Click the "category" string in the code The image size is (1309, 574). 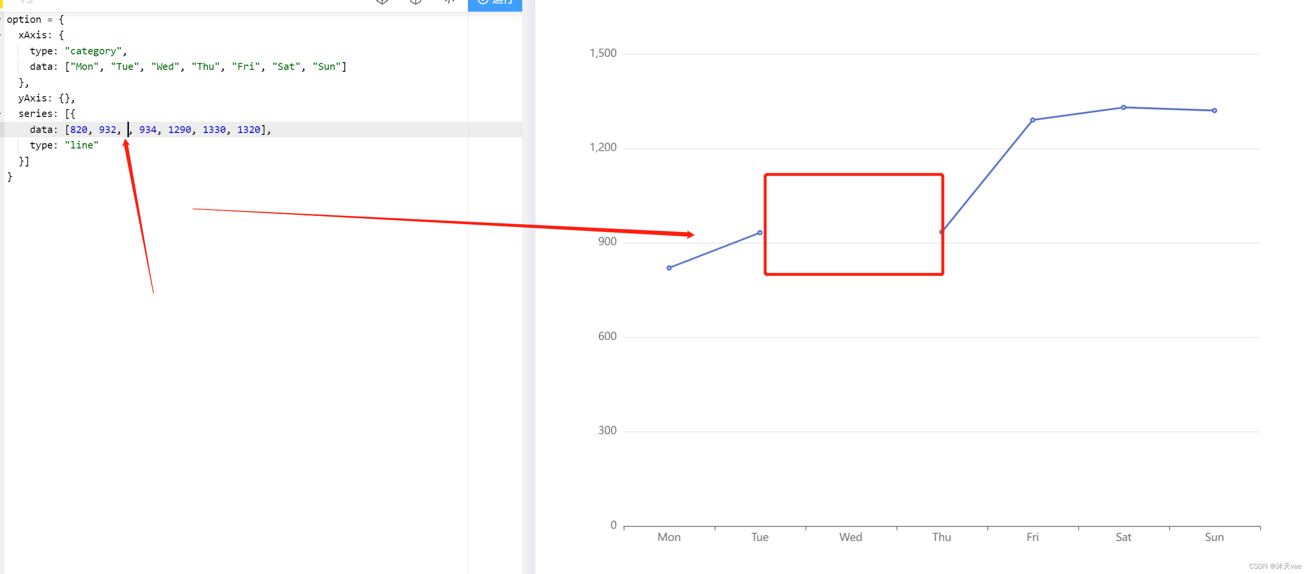[x=93, y=51]
